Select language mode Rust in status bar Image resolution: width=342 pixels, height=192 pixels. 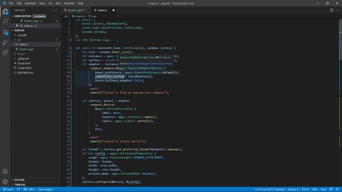coord(323,189)
